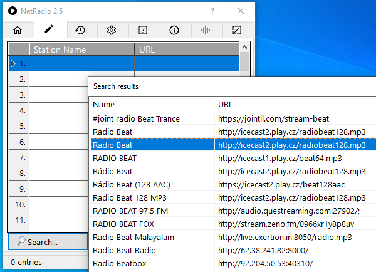This screenshot has height=272, width=376.
Task: Select row header 9.
Action: [x=19, y=189]
